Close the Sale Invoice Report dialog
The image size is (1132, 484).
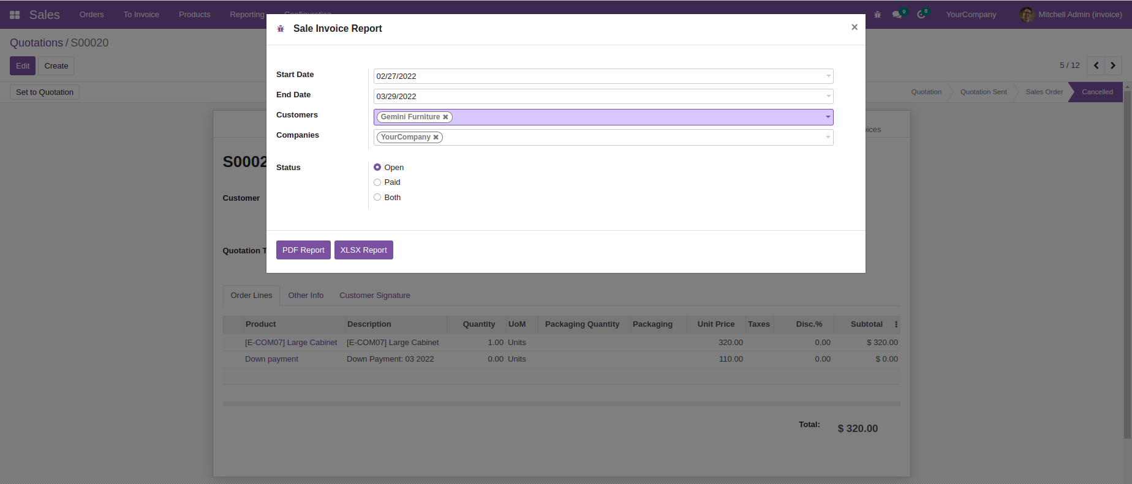click(854, 27)
